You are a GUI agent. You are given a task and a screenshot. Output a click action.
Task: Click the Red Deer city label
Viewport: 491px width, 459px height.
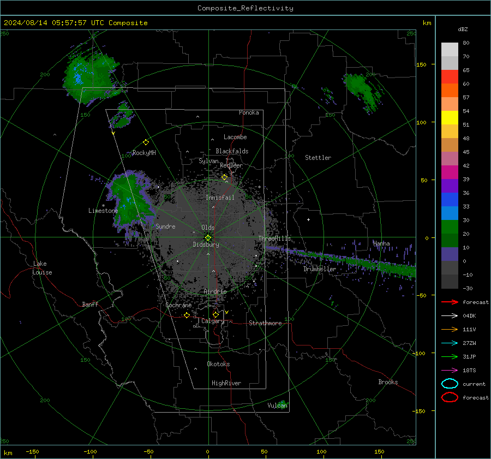point(231,165)
